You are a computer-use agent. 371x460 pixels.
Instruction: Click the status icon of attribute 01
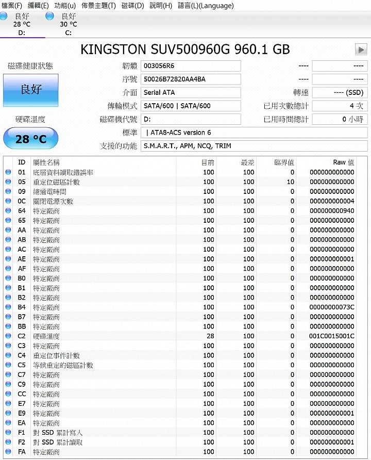tap(8, 172)
